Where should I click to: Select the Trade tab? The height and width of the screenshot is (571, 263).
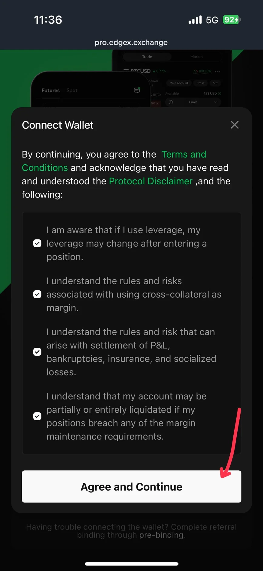(147, 57)
